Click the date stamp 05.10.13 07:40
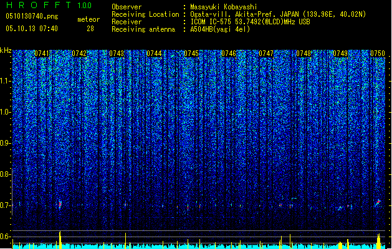The height and width of the screenshot is (249, 392). [32, 29]
